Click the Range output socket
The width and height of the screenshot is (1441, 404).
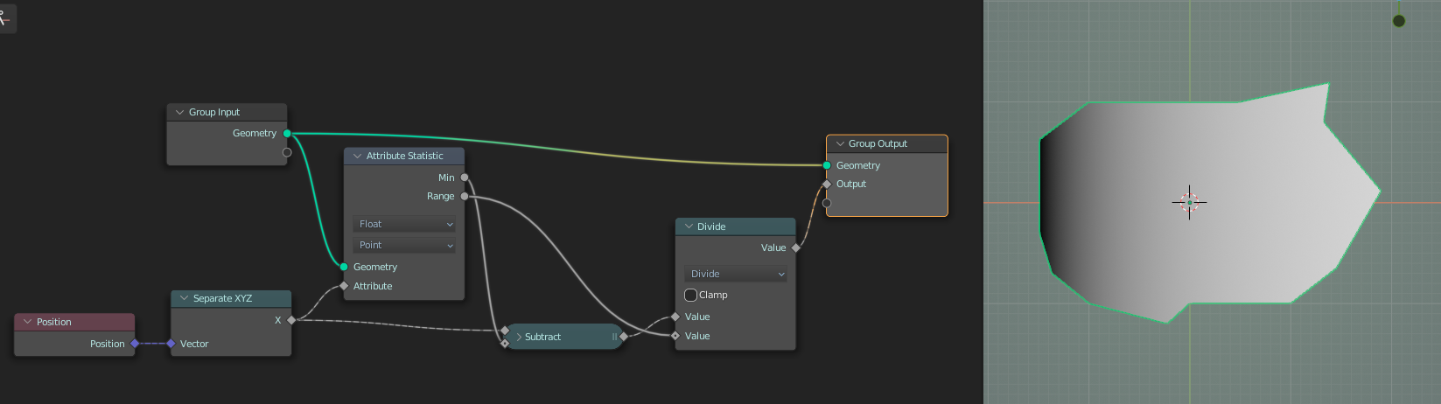(x=465, y=197)
